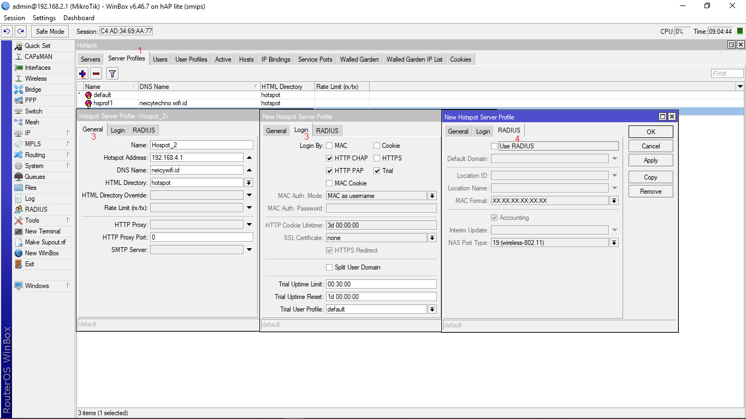This screenshot has width=746, height=419.
Task: Open the MAC Auth. Mode dropdown
Action: click(432, 196)
